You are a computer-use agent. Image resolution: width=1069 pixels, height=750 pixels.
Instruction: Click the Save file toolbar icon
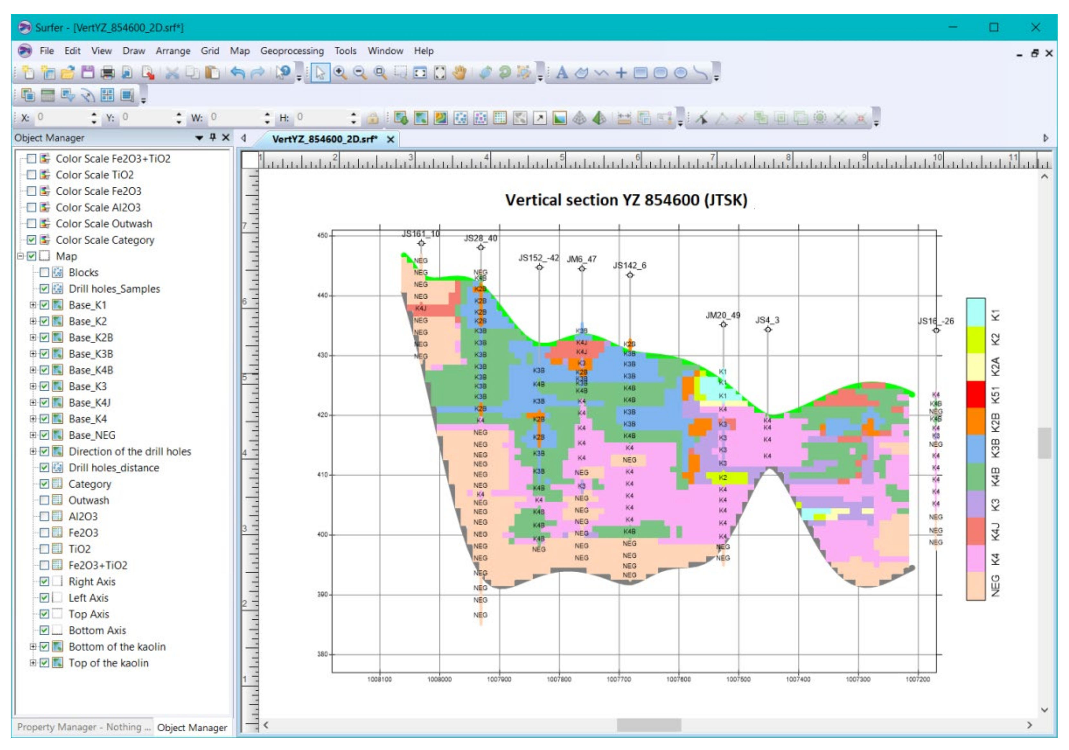click(x=88, y=72)
